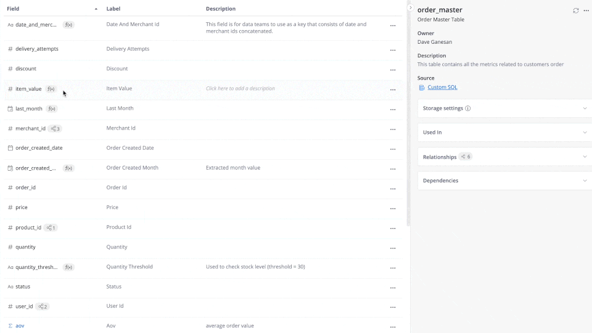Sort by the Field column header
Screen dimensions: 592x333
tap(13, 9)
